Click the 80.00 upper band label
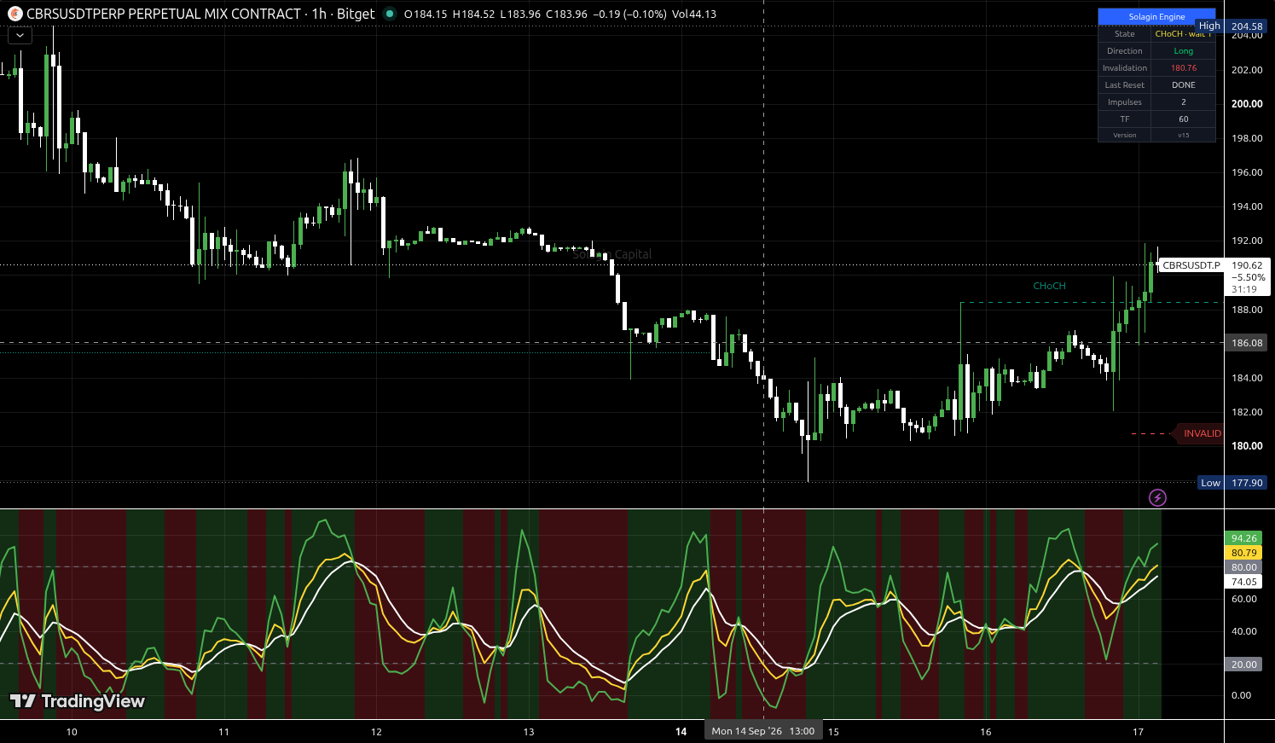This screenshot has height=743, width=1275. (x=1243, y=567)
